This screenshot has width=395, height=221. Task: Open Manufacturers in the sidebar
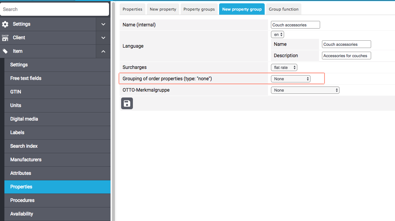(x=26, y=160)
